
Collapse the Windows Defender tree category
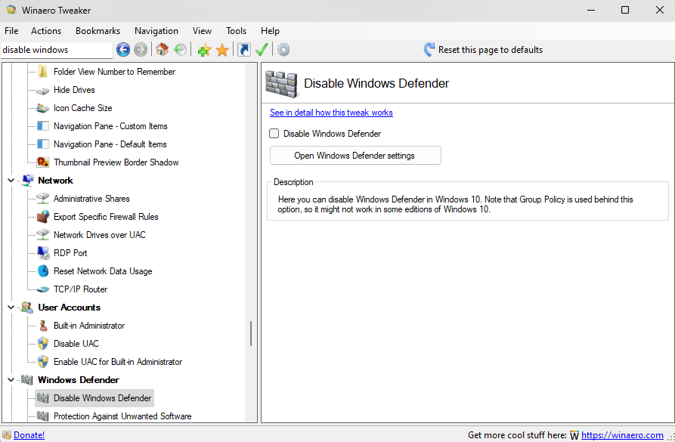(x=11, y=379)
